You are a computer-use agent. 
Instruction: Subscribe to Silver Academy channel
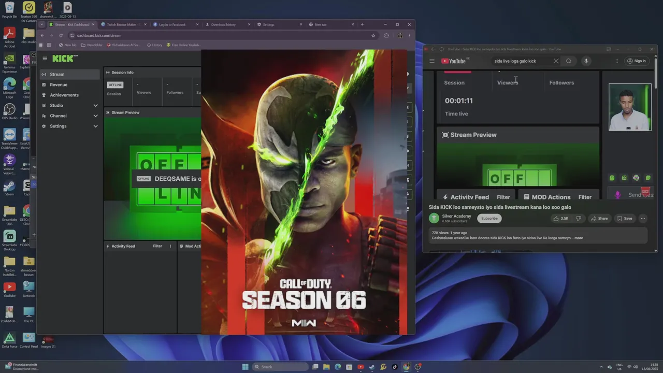(x=489, y=219)
